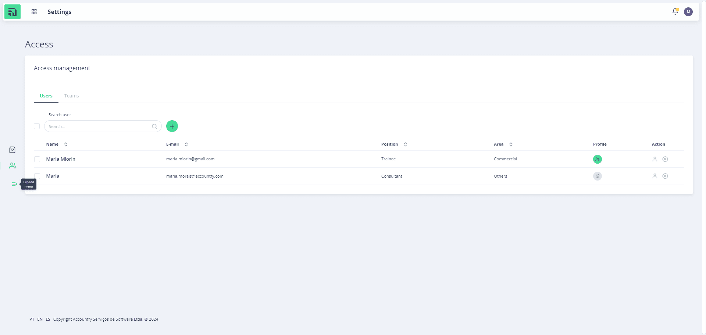
Task: Click the email maria.morais@accountfy.com
Action: click(195, 176)
